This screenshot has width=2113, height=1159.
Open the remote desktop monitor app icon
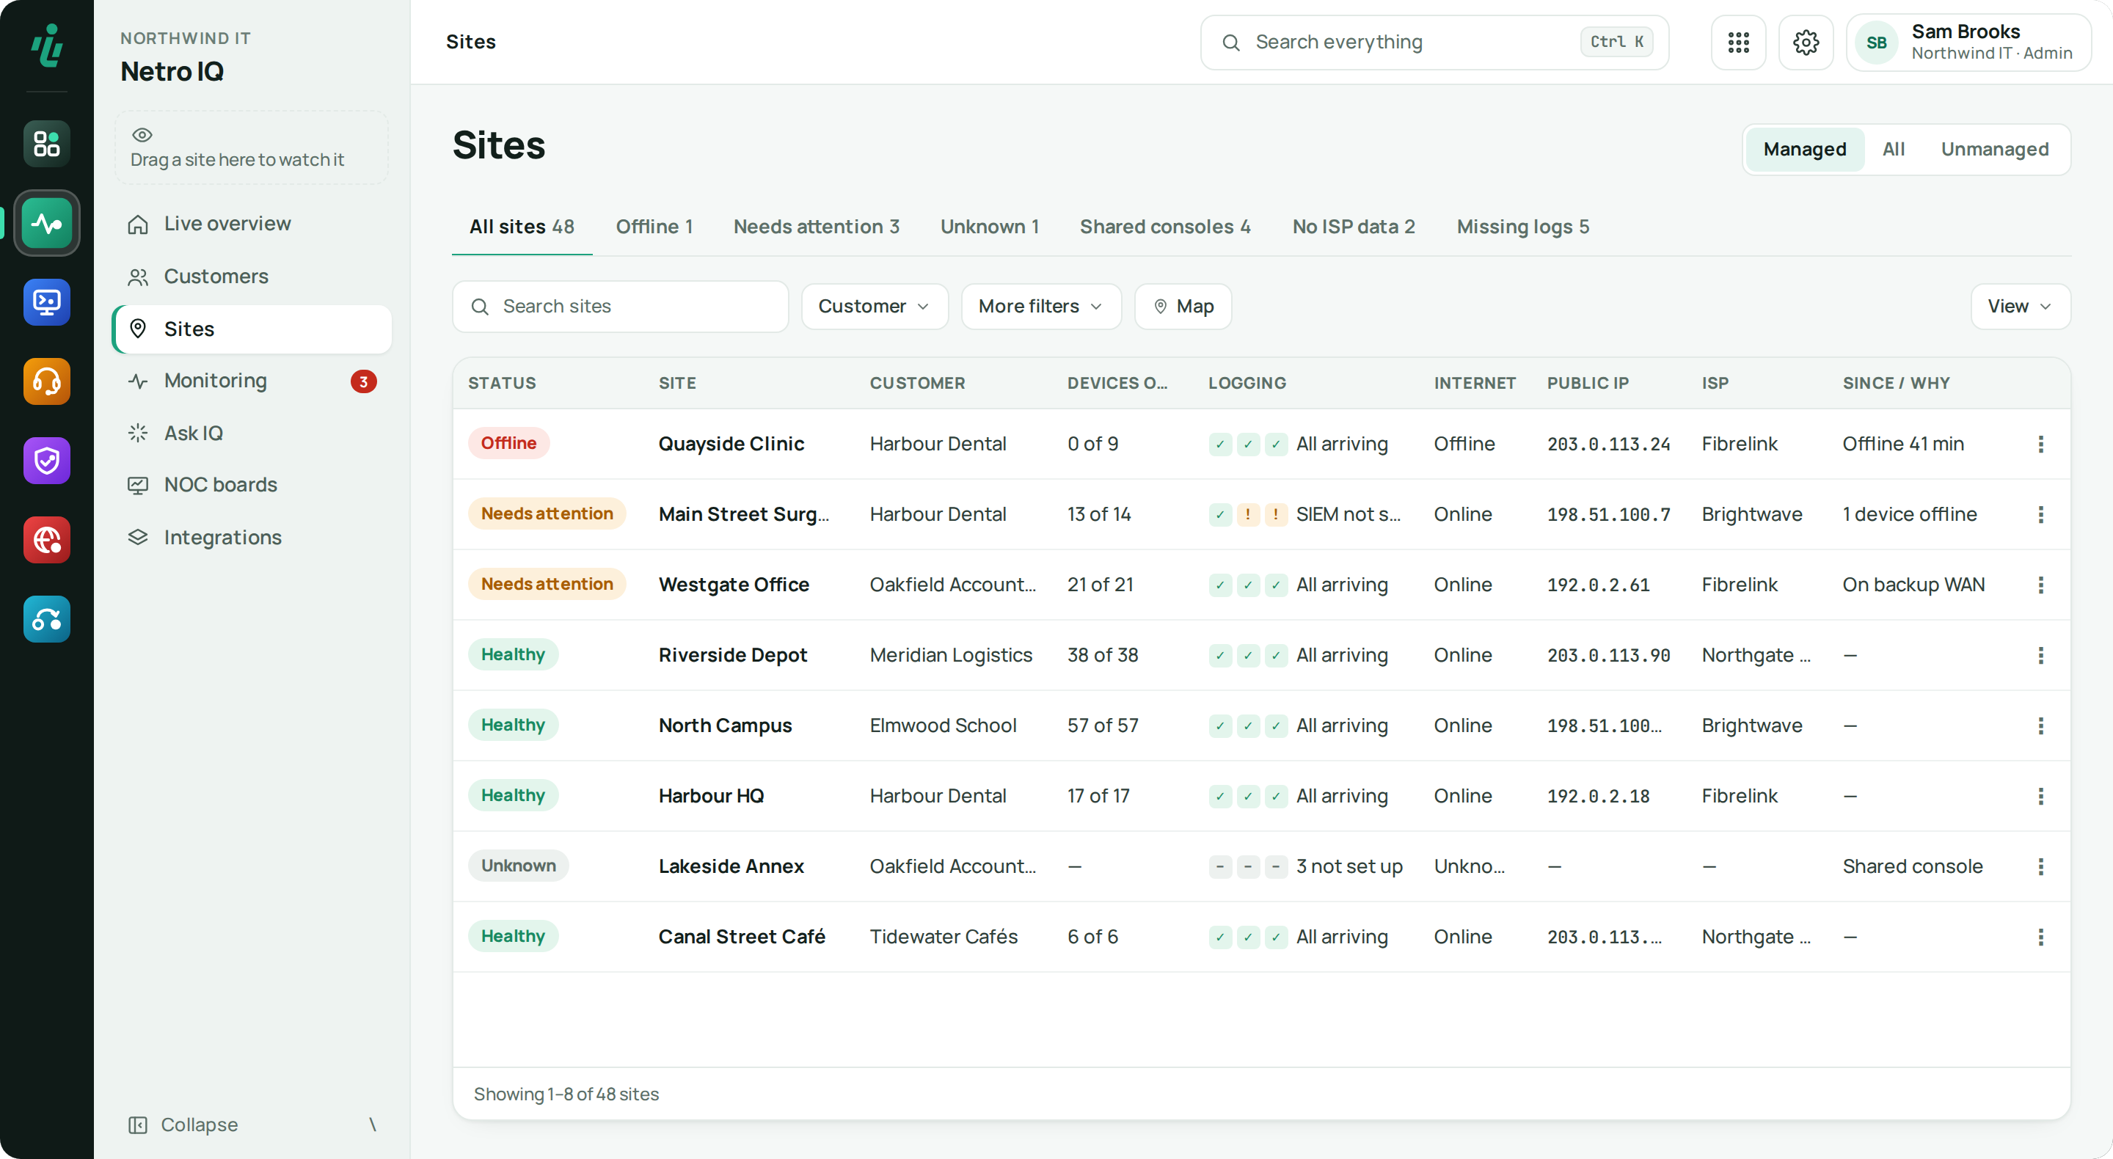[47, 303]
